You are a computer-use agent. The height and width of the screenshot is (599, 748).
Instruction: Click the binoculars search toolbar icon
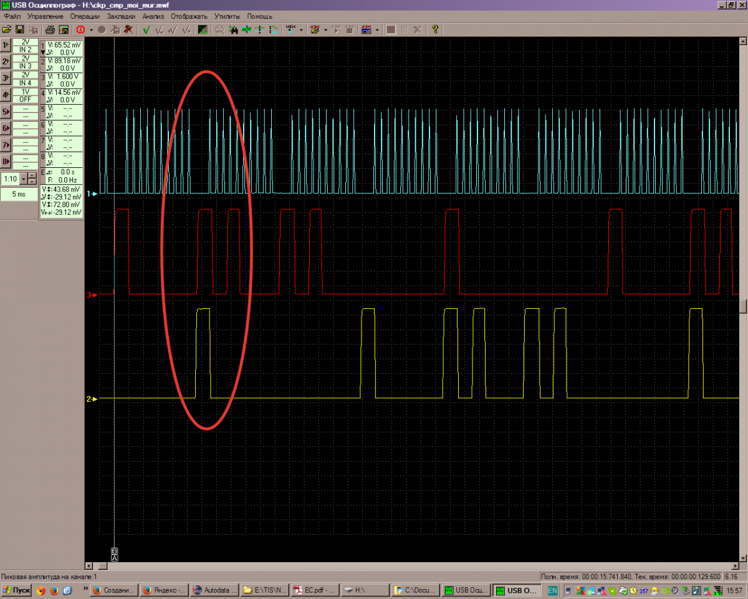point(233,29)
